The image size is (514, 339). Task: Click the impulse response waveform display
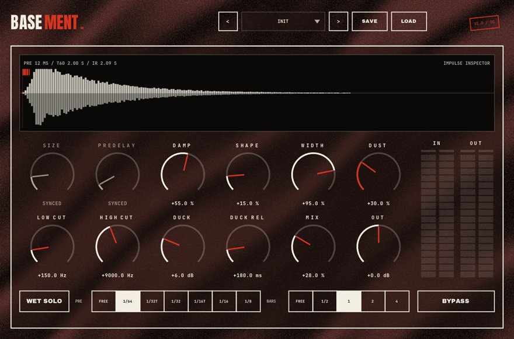click(x=257, y=93)
